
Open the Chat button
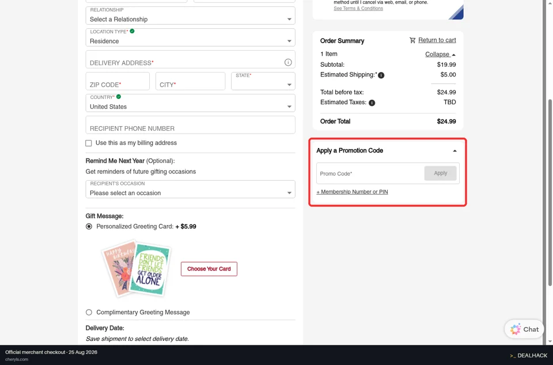[x=524, y=329]
